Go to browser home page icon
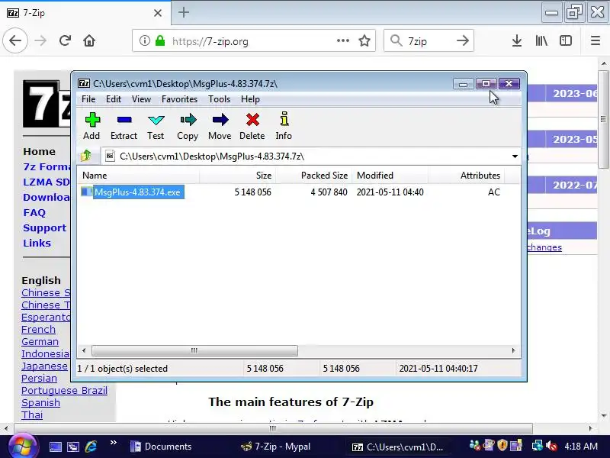This screenshot has width=610, height=458. tap(89, 40)
